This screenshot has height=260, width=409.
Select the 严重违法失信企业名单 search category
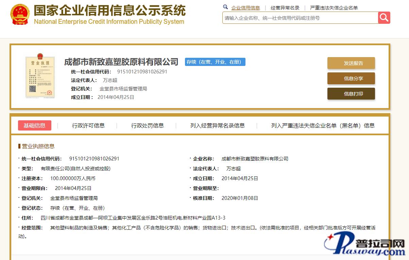tap(334, 8)
